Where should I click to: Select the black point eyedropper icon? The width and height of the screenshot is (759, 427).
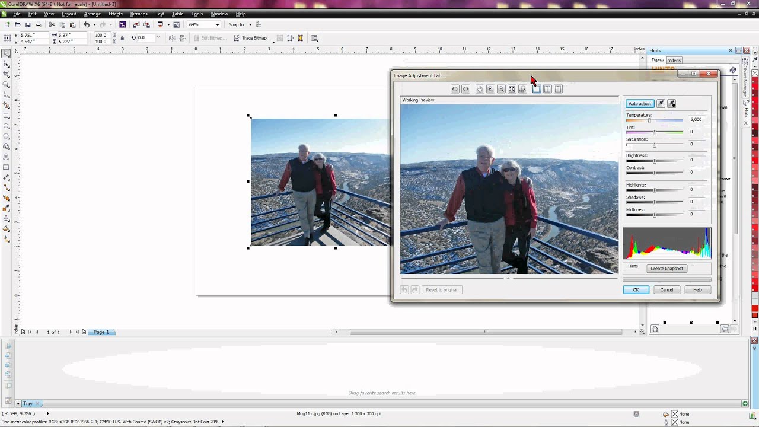(671, 103)
